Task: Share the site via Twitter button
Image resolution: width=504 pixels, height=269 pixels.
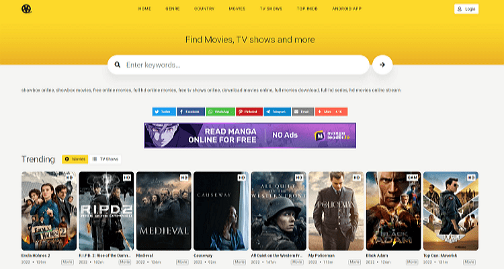Action: (x=164, y=112)
